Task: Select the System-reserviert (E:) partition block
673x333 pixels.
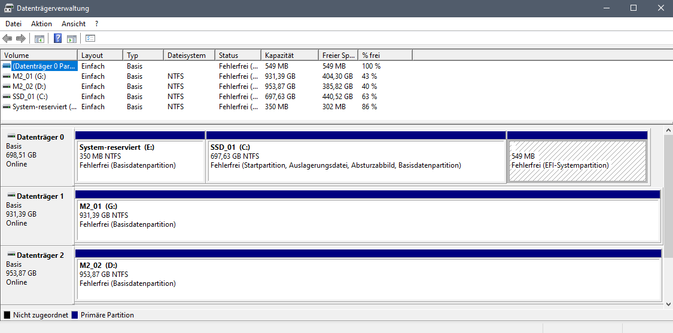Action: point(140,157)
